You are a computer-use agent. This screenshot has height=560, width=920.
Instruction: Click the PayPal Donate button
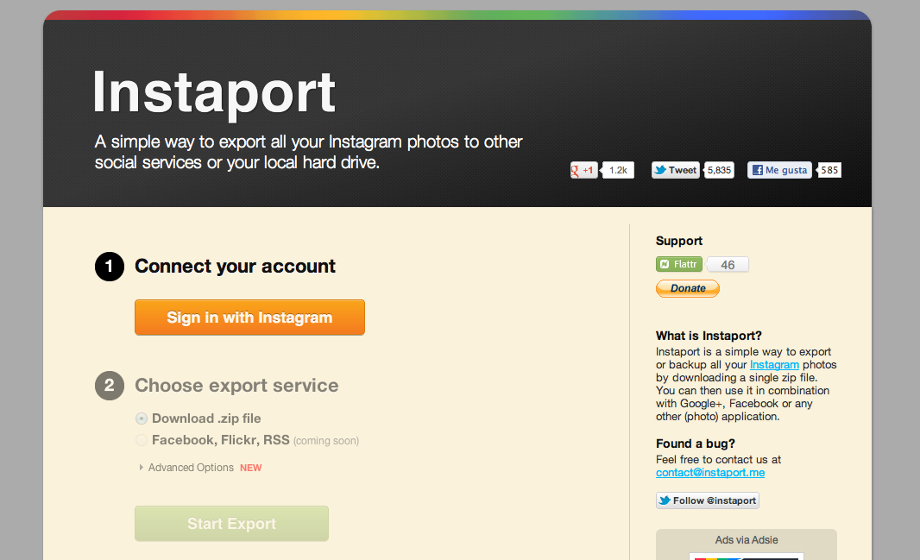coord(688,288)
